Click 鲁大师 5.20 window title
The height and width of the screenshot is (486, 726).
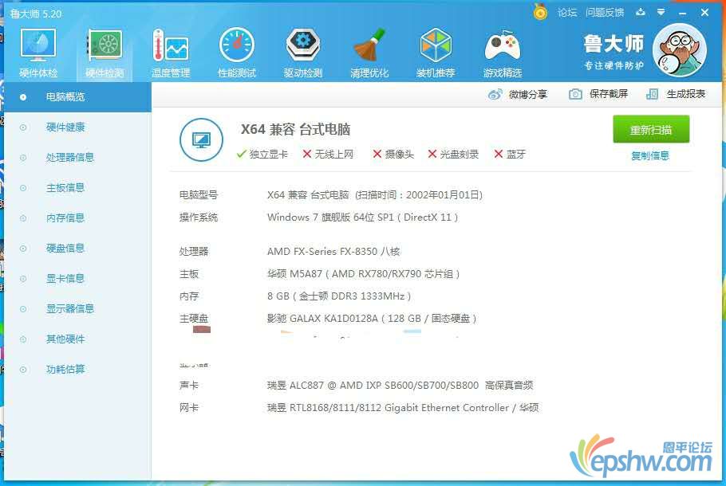click(36, 14)
